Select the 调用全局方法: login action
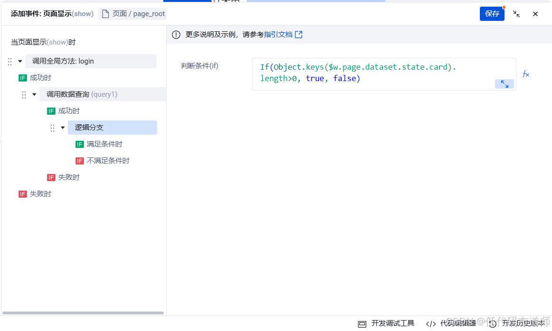The image size is (552, 331). point(91,61)
